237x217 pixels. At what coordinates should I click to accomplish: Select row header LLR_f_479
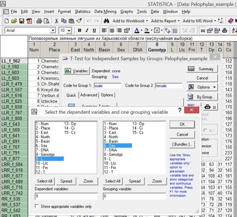coord(14,84)
